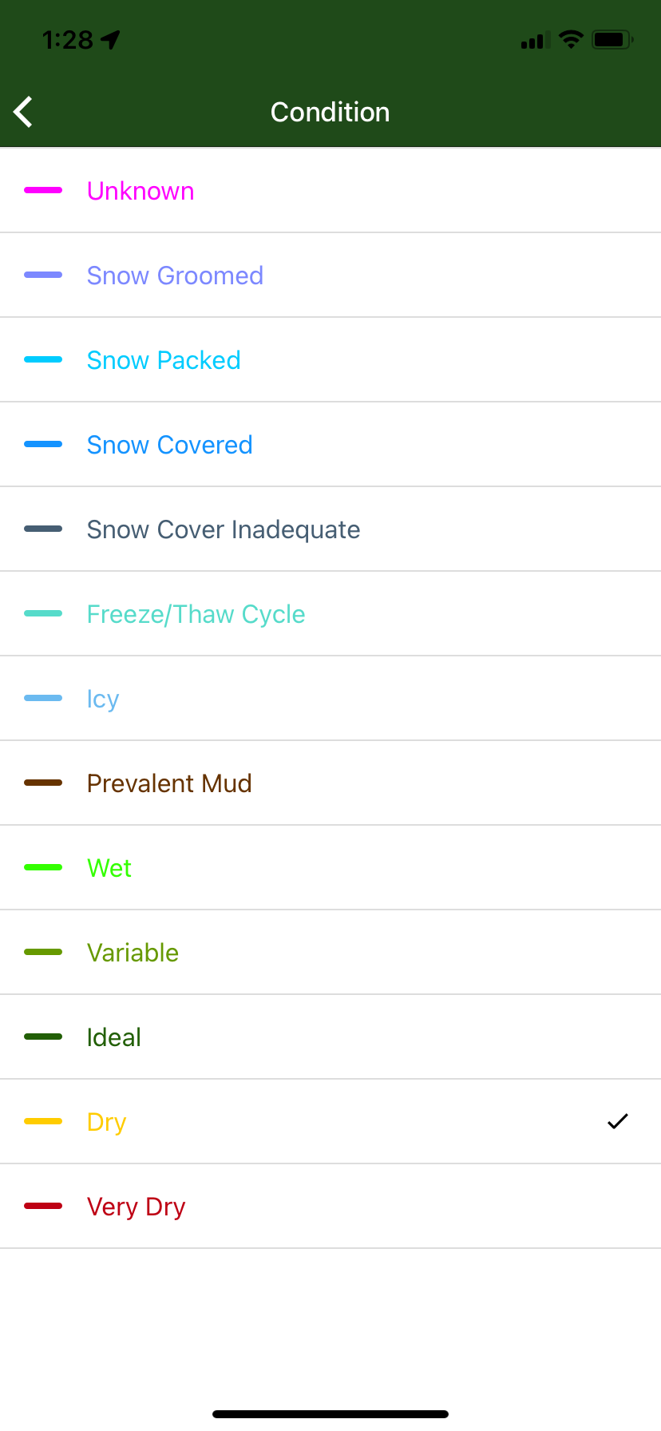Screen dimensions: 661x1431
Task: Select Variable trail condition
Action: coord(330,953)
